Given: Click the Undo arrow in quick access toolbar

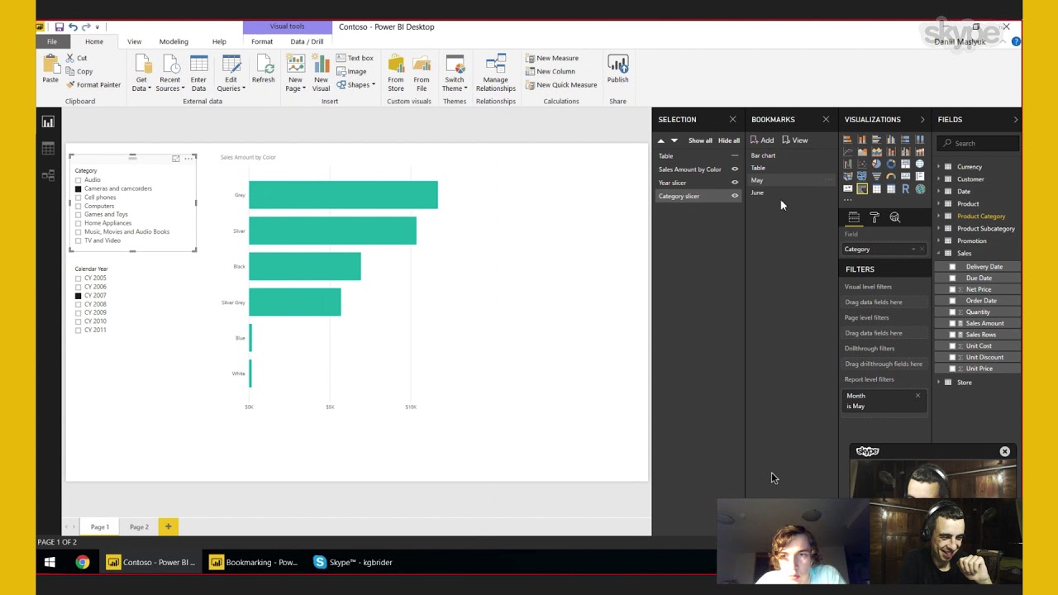Looking at the screenshot, I should click(72, 27).
